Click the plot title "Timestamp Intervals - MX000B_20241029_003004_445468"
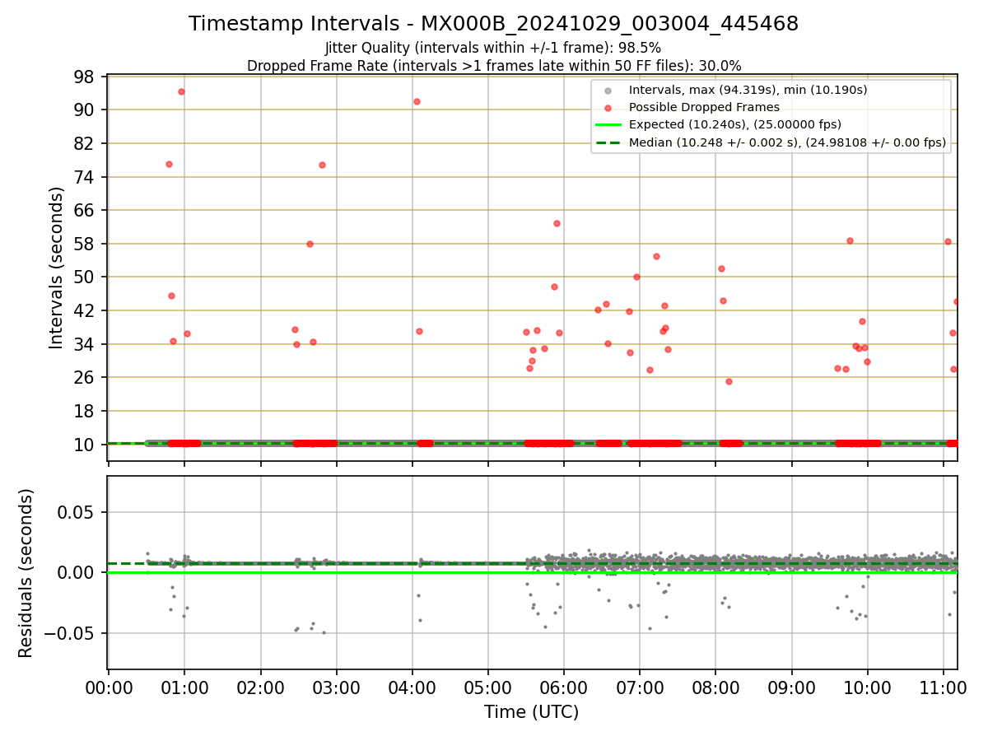 [493, 24]
